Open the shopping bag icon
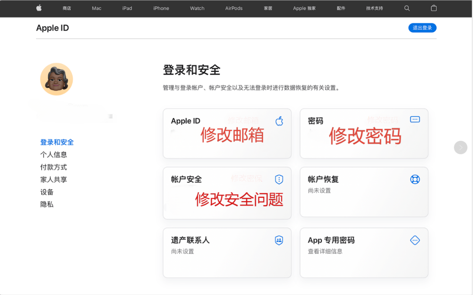This screenshot has width=473, height=295. coord(434,8)
